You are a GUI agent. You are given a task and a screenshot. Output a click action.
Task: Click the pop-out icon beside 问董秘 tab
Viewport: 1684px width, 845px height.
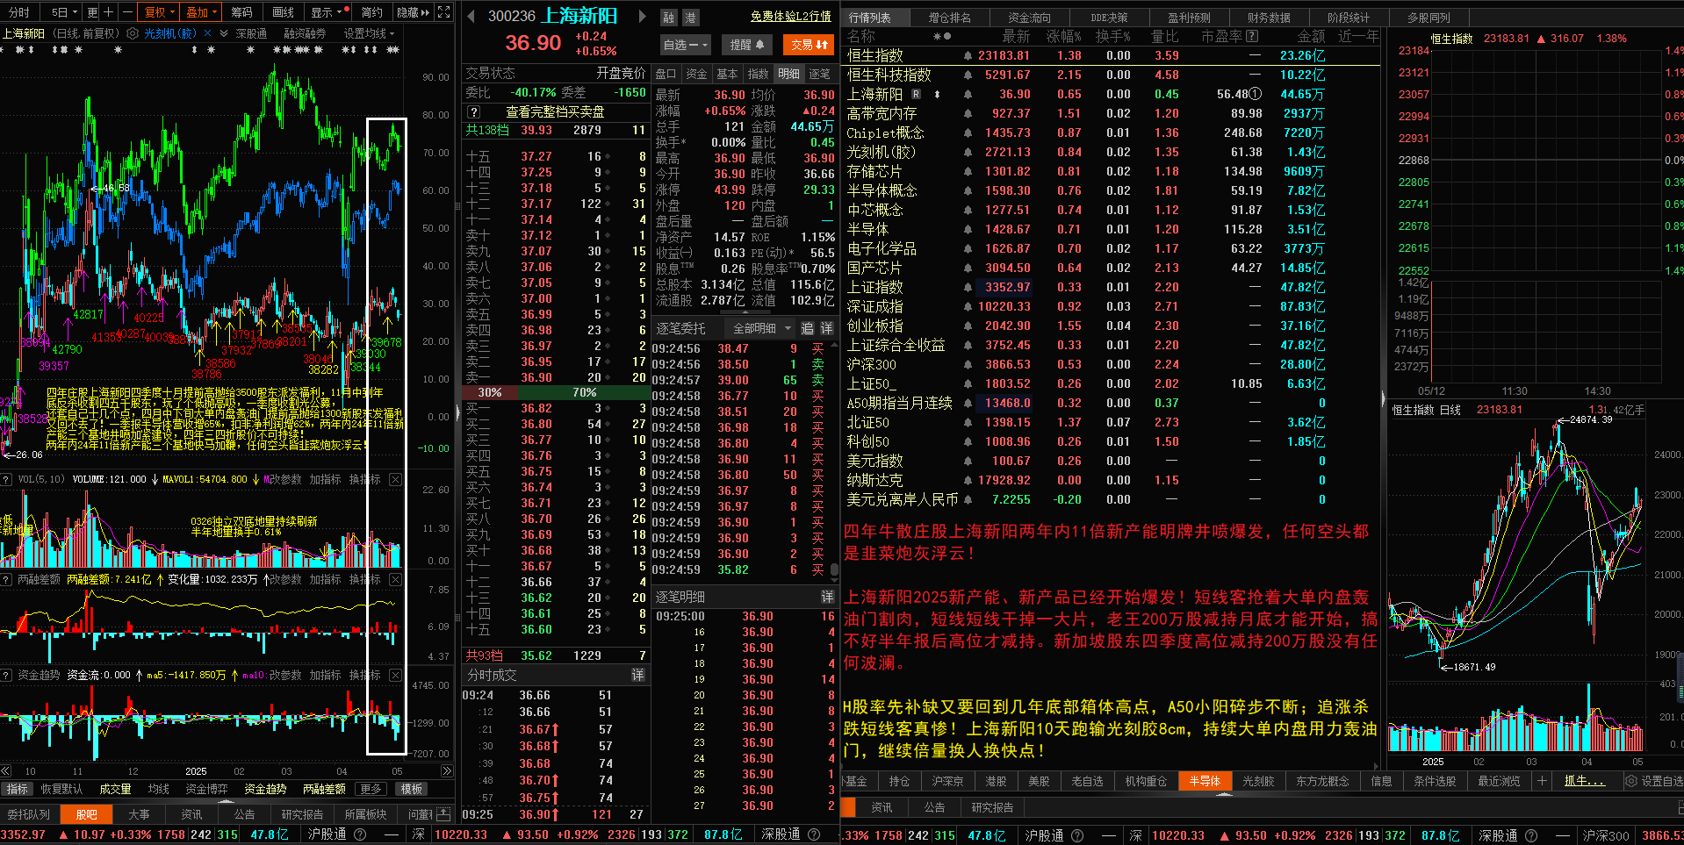(443, 814)
